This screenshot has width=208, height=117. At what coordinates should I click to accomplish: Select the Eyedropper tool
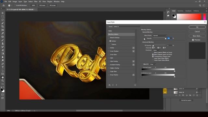coord(3,33)
